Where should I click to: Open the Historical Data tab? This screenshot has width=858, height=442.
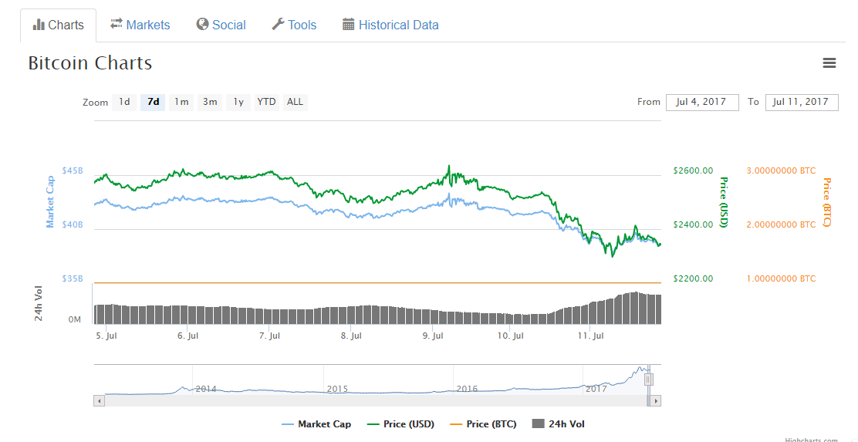(x=390, y=25)
